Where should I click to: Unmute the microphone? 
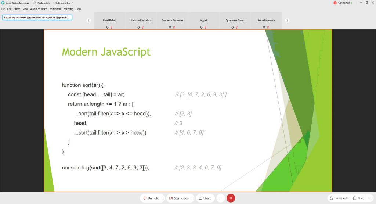coord(151,198)
